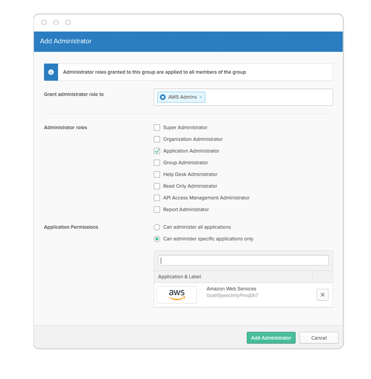This screenshot has height=379, width=371.
Task: Remove Amazon Web Services from list
Action: tap(322, 295)
